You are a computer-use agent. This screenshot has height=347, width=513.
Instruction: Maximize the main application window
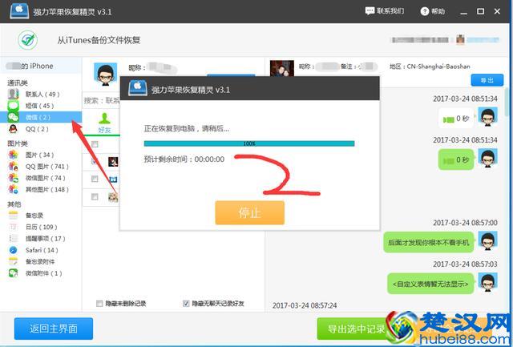click(480, 11)
